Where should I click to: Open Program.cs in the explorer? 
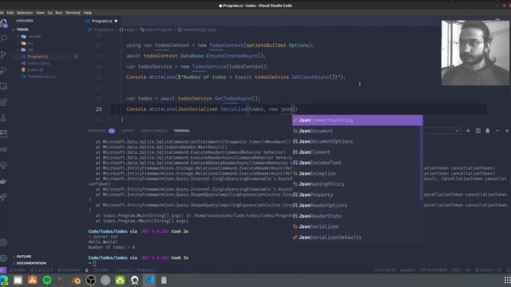(x=38, y=57)
